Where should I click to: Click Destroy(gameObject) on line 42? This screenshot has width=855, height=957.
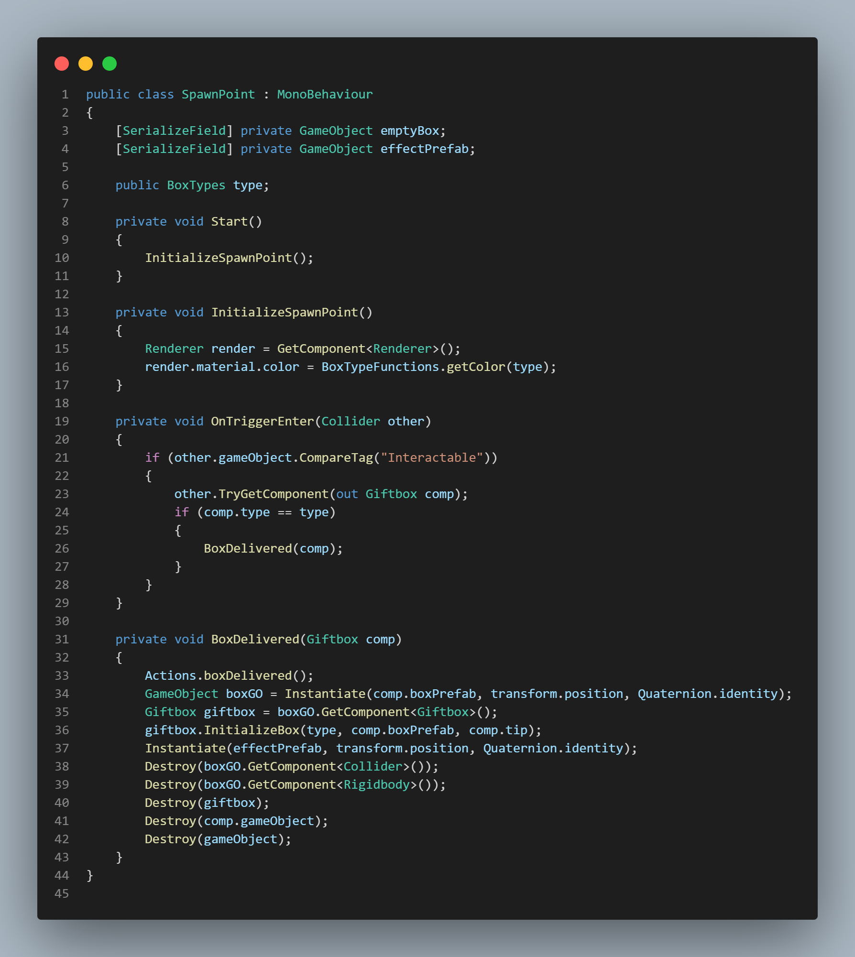coord(214,839)
